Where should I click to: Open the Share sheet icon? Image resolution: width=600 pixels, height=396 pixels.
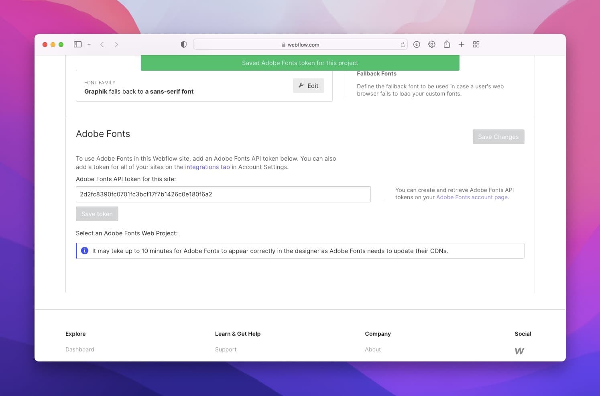pos(447,44)
